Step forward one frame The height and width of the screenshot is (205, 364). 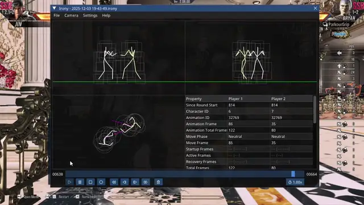pos(135,182)
